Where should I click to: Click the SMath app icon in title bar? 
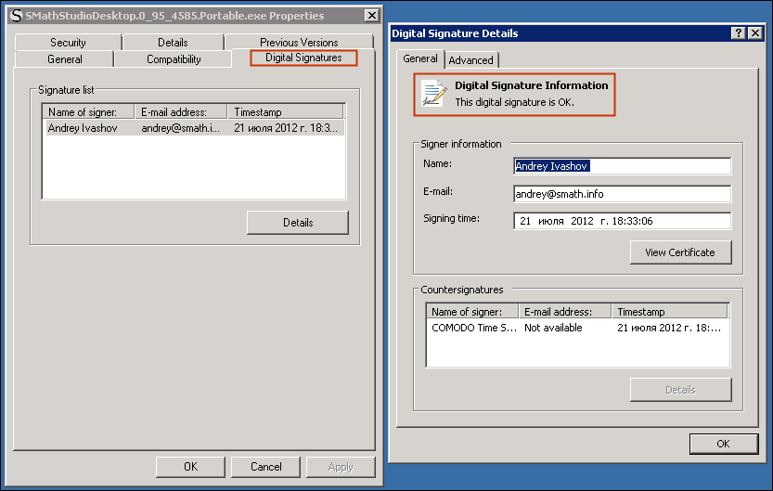pyautogui.click(x=15, y=16)
